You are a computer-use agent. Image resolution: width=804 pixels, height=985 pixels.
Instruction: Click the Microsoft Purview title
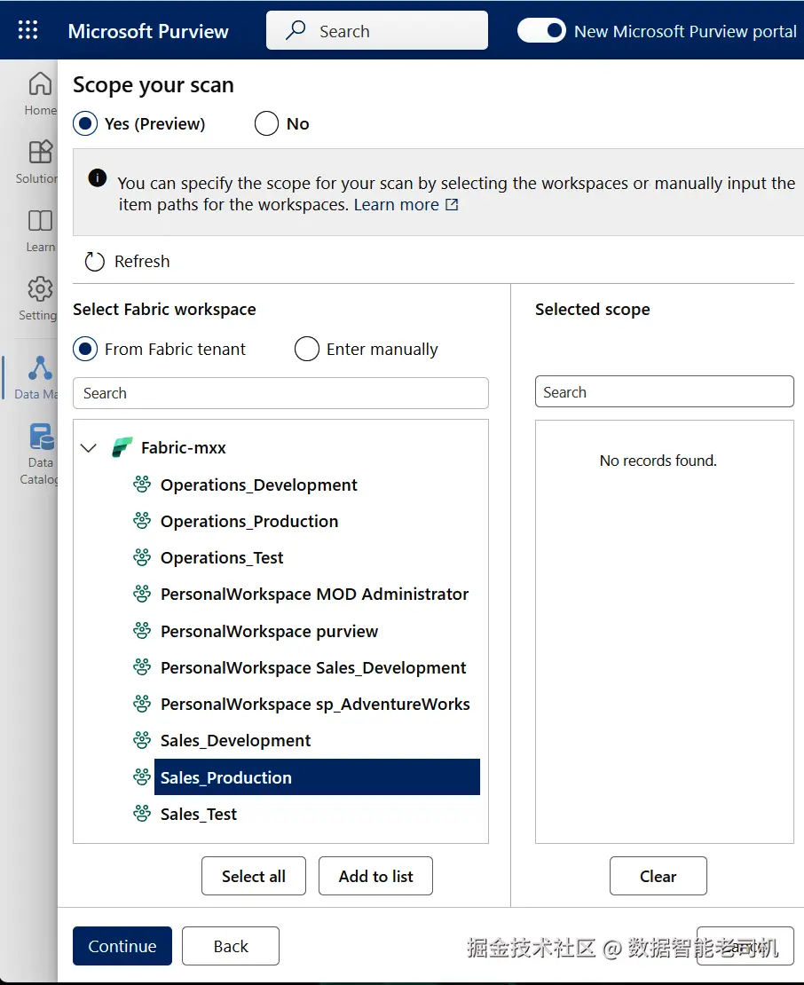148,31
